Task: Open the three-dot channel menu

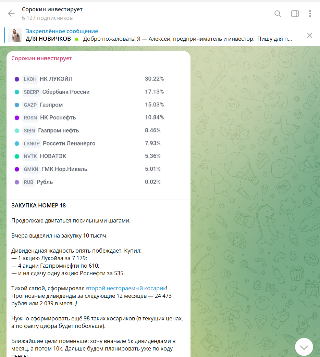Action: pyautogui.click(x=310, y=14)
